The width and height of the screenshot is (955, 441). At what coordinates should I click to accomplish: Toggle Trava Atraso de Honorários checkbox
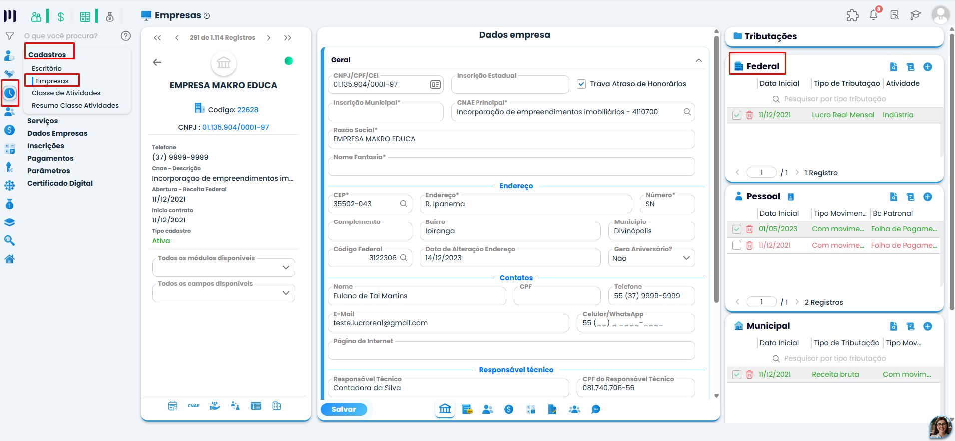click(581, 84)
